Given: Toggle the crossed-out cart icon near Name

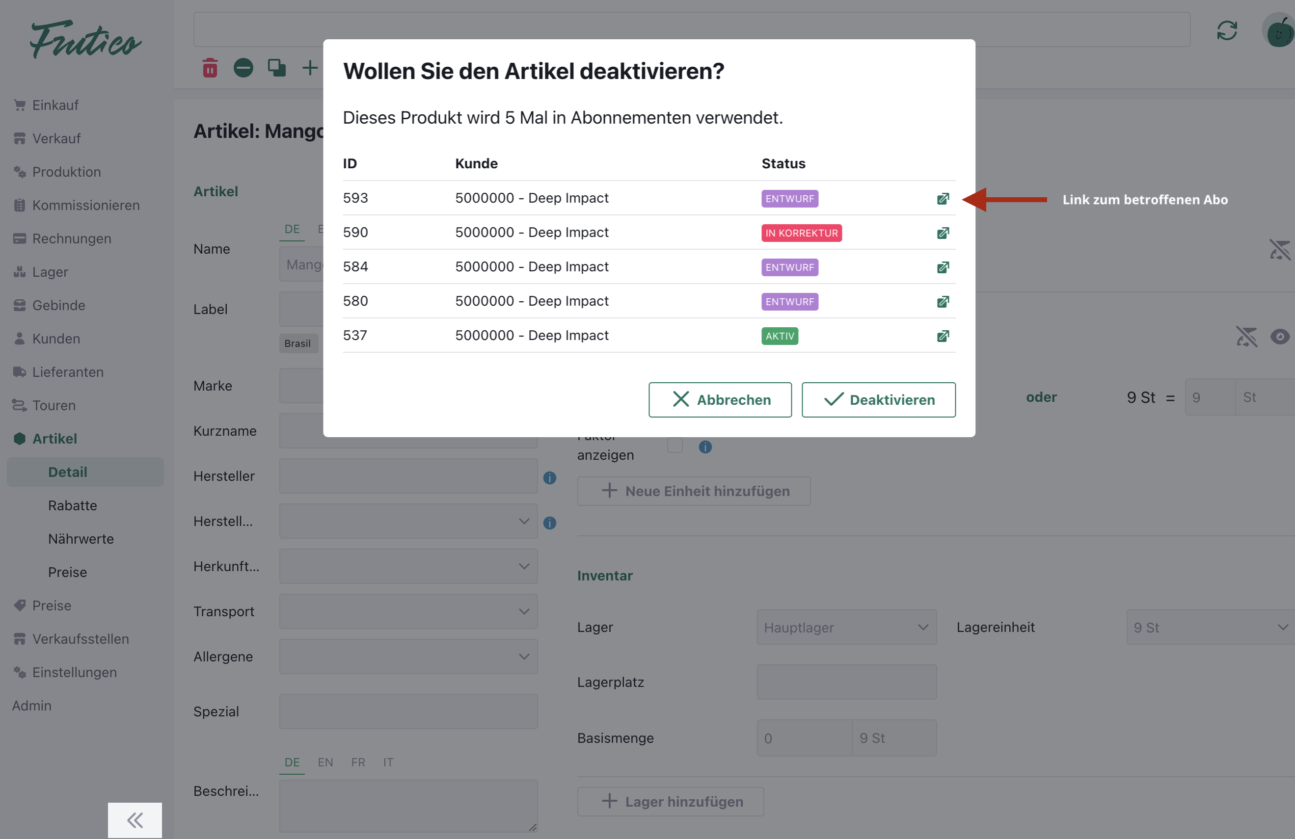Looking at the screenshot, I should 1280,250.
